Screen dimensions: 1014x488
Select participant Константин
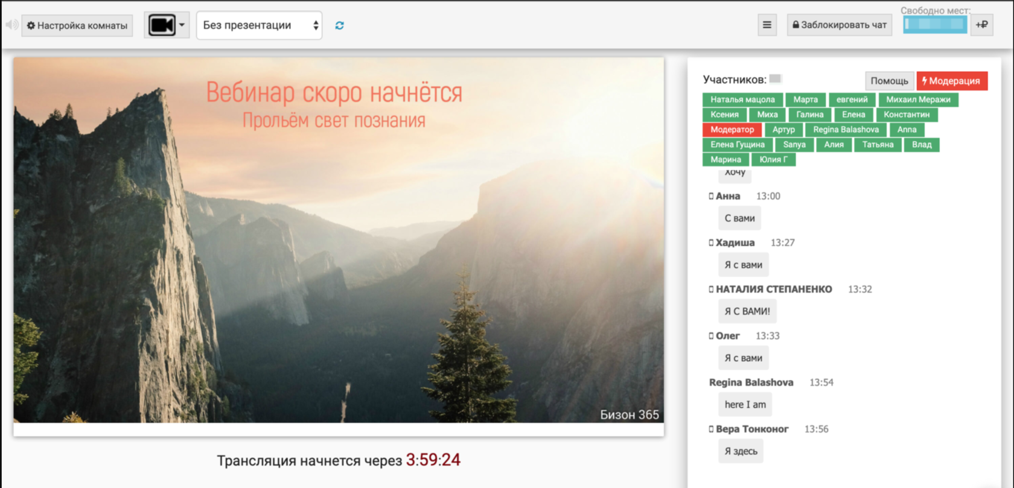(907, 115)
